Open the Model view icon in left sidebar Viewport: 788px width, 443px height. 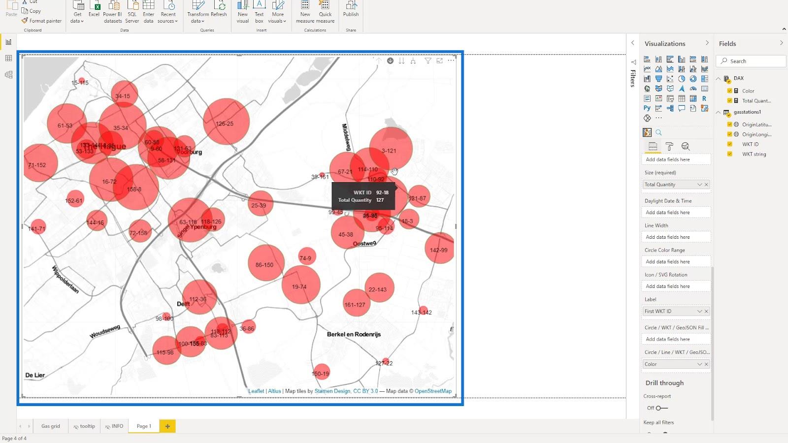pos(8,75)
